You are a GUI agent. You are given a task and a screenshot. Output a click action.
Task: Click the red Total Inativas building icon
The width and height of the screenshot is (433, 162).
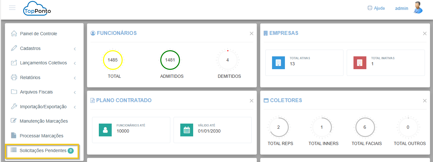[360, 63]
